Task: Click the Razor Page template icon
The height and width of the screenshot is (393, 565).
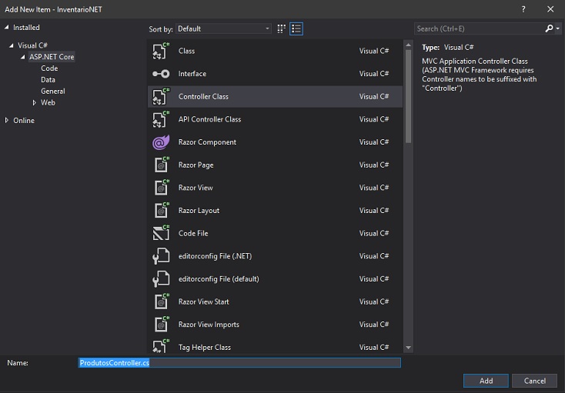Action: pos(162,165)
